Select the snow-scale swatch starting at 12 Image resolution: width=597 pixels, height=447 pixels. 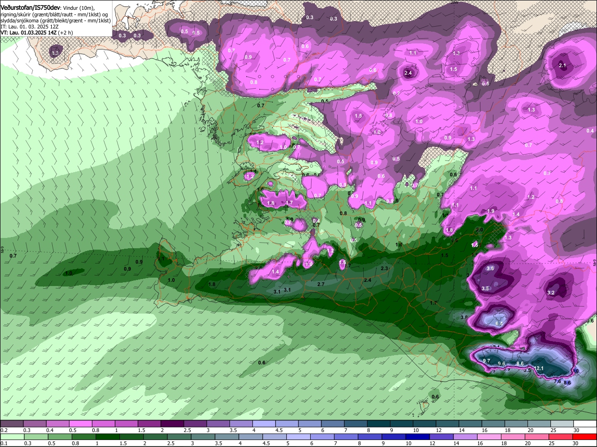coord(447,423)
